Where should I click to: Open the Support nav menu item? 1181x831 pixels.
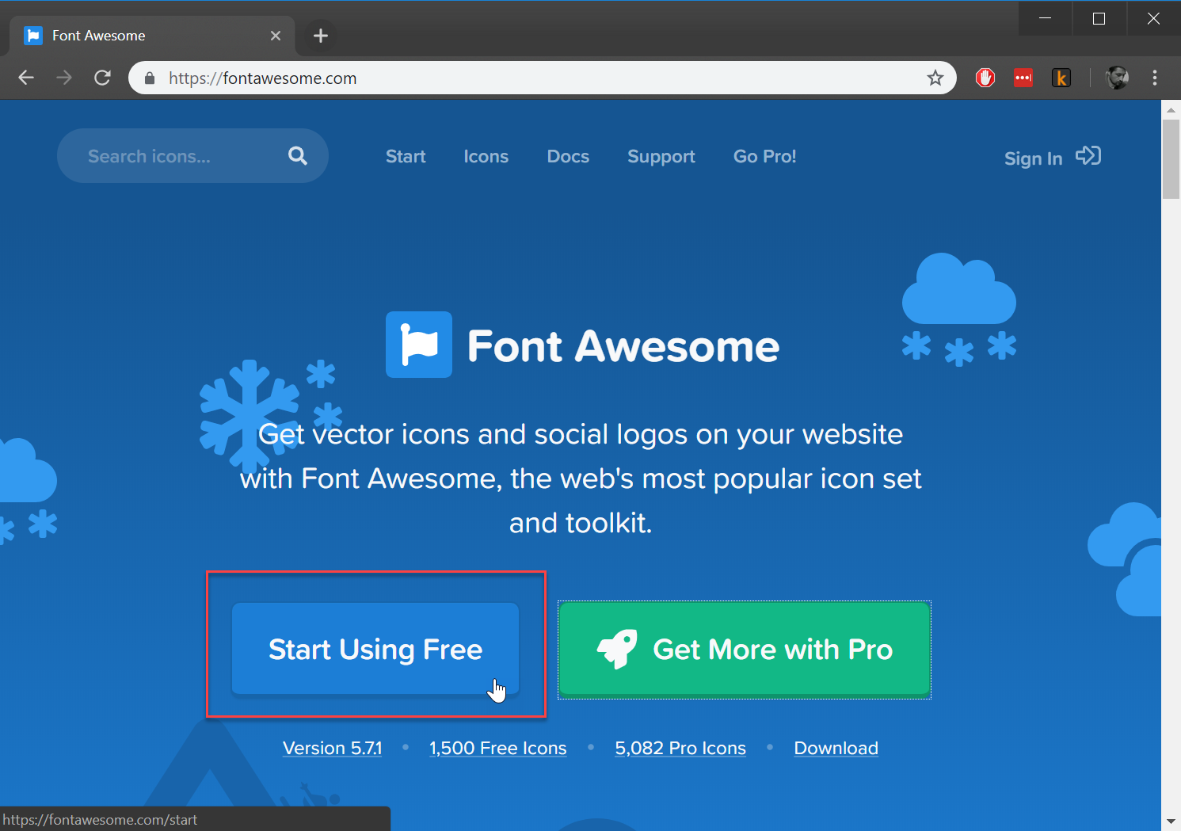click(661, 157)
